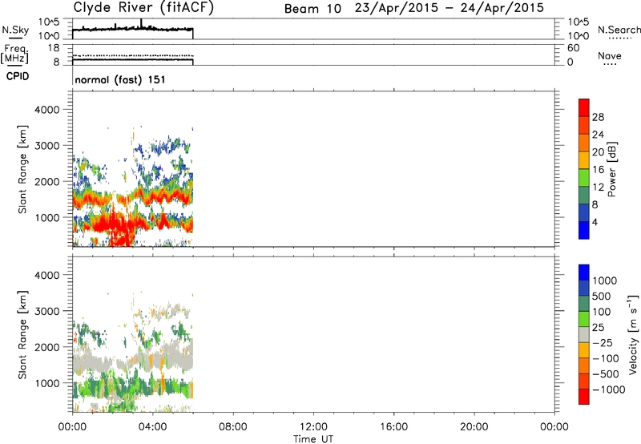
Task: Click the '3000' tick of the velocity panel
Action: pyautogui.click(x=46, y=311)
